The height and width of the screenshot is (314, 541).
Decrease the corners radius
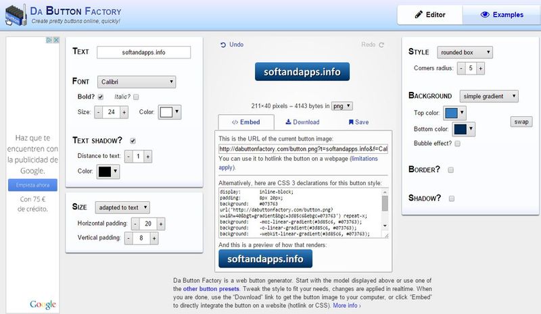pos(461,68)
